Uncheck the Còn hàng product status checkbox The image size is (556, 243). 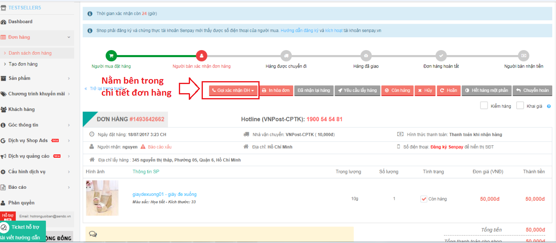424,199
